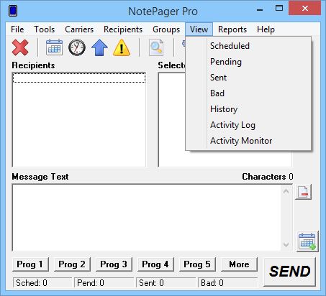Screen dimensions: 326x296
Task: Open Activity Log from View menu
Action: click(248, 125)
